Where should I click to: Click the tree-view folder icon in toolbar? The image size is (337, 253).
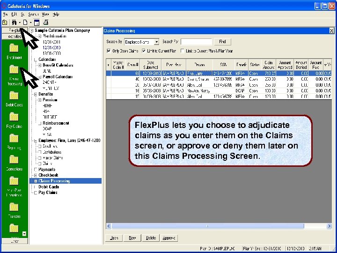(x=5, y=22)
